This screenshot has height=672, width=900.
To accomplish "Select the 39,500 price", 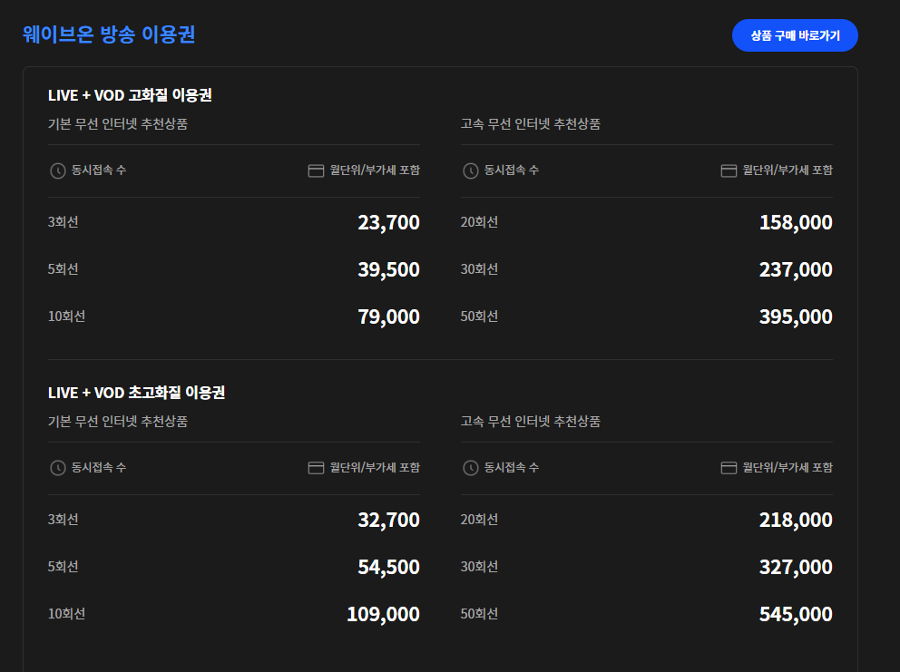I will (388, 269).
